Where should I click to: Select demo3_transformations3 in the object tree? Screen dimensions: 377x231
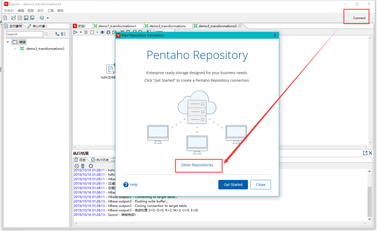pos(45,49)
